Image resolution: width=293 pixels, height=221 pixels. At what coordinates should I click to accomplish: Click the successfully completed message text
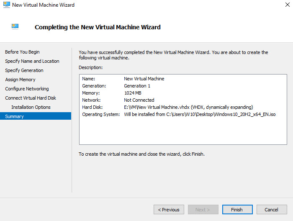(173, 55)
